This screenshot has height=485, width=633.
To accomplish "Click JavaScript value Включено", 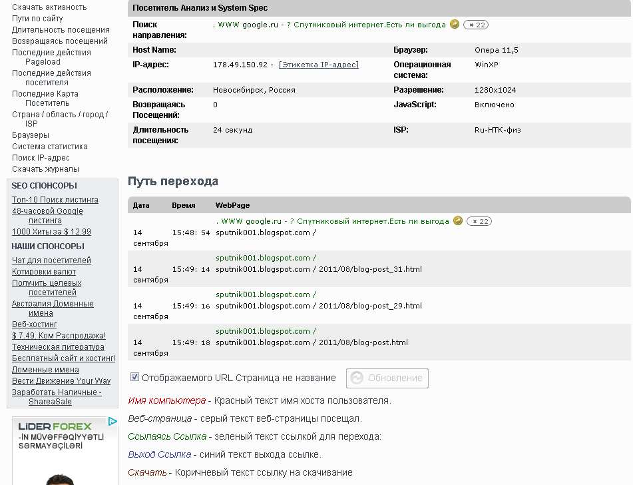I will click(x=494, y=105).
